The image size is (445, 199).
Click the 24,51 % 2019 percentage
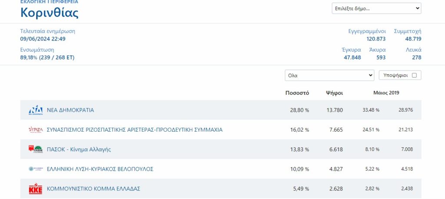point(371,130)
